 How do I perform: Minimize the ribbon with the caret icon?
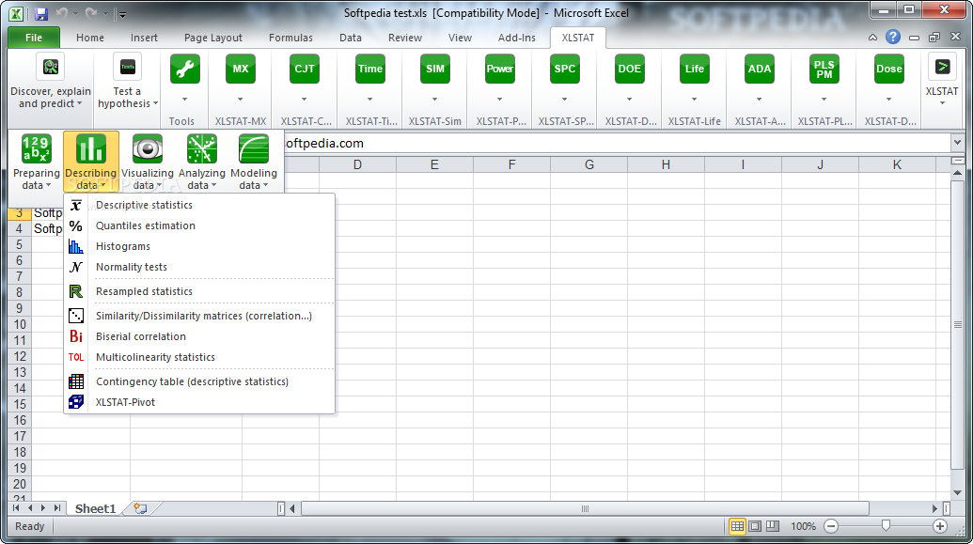click(x=872, y=38)
